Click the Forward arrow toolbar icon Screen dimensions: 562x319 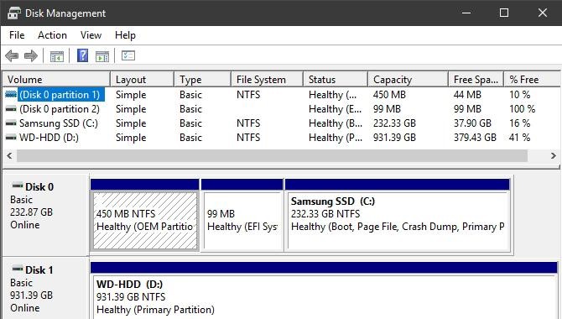coord(31,56)
